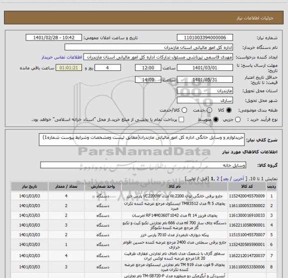Click the TM 919 refrigerator item name
288x278 pixels.
tap(174, 267)
